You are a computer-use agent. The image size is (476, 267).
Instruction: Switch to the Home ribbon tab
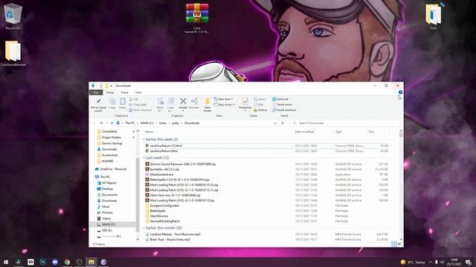coord(110,92)
